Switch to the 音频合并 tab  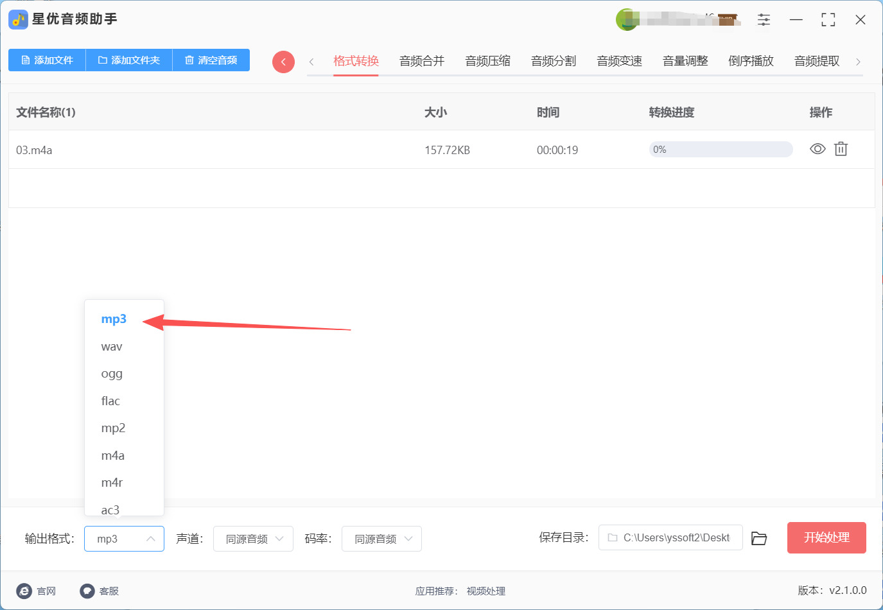pos(422,61)
